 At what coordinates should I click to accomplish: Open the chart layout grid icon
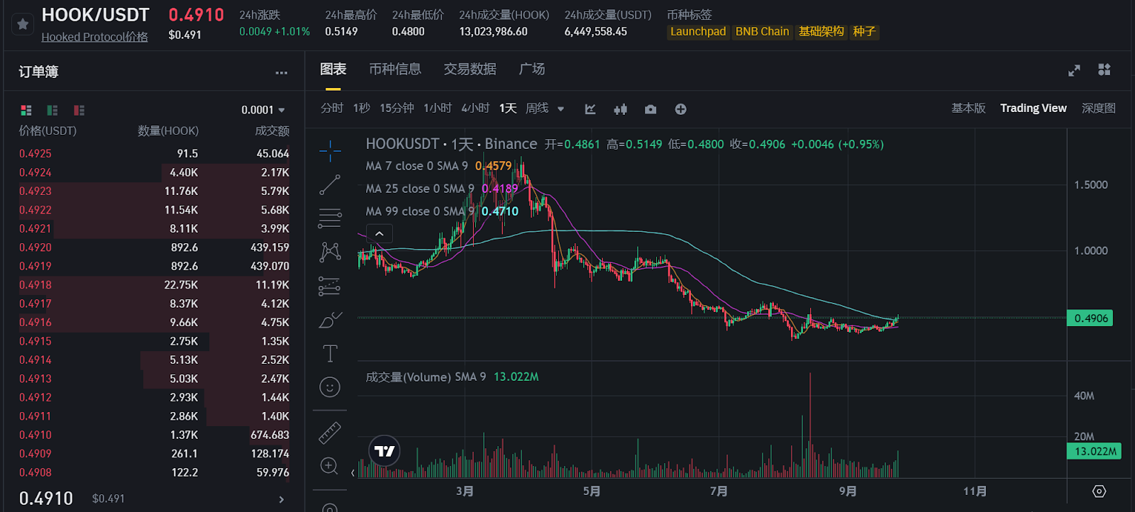(x=1104, y=69)
